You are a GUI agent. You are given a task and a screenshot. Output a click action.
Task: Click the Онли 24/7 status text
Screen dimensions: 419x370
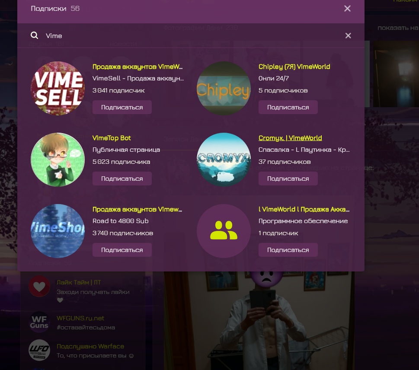(274, 79)
